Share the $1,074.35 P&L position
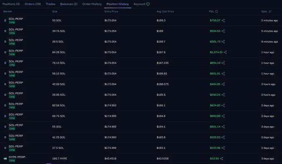 pos(225,52)
